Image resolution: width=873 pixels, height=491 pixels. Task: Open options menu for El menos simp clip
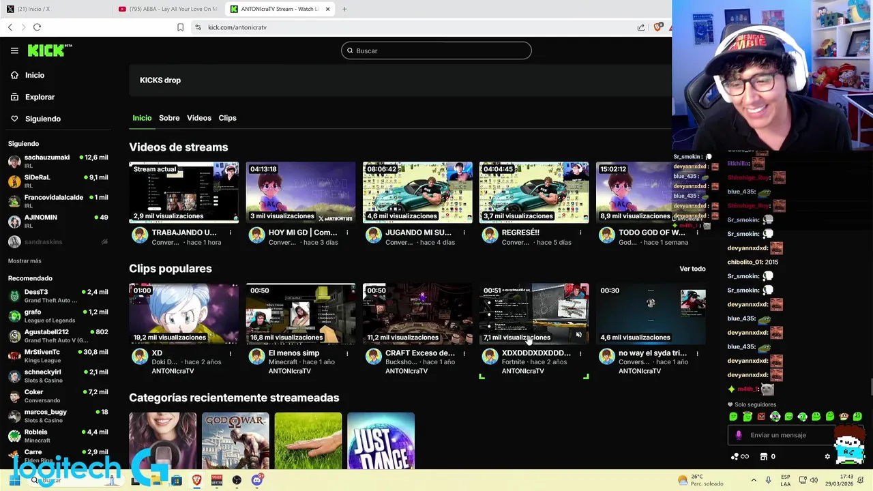(x=347, y=353)
